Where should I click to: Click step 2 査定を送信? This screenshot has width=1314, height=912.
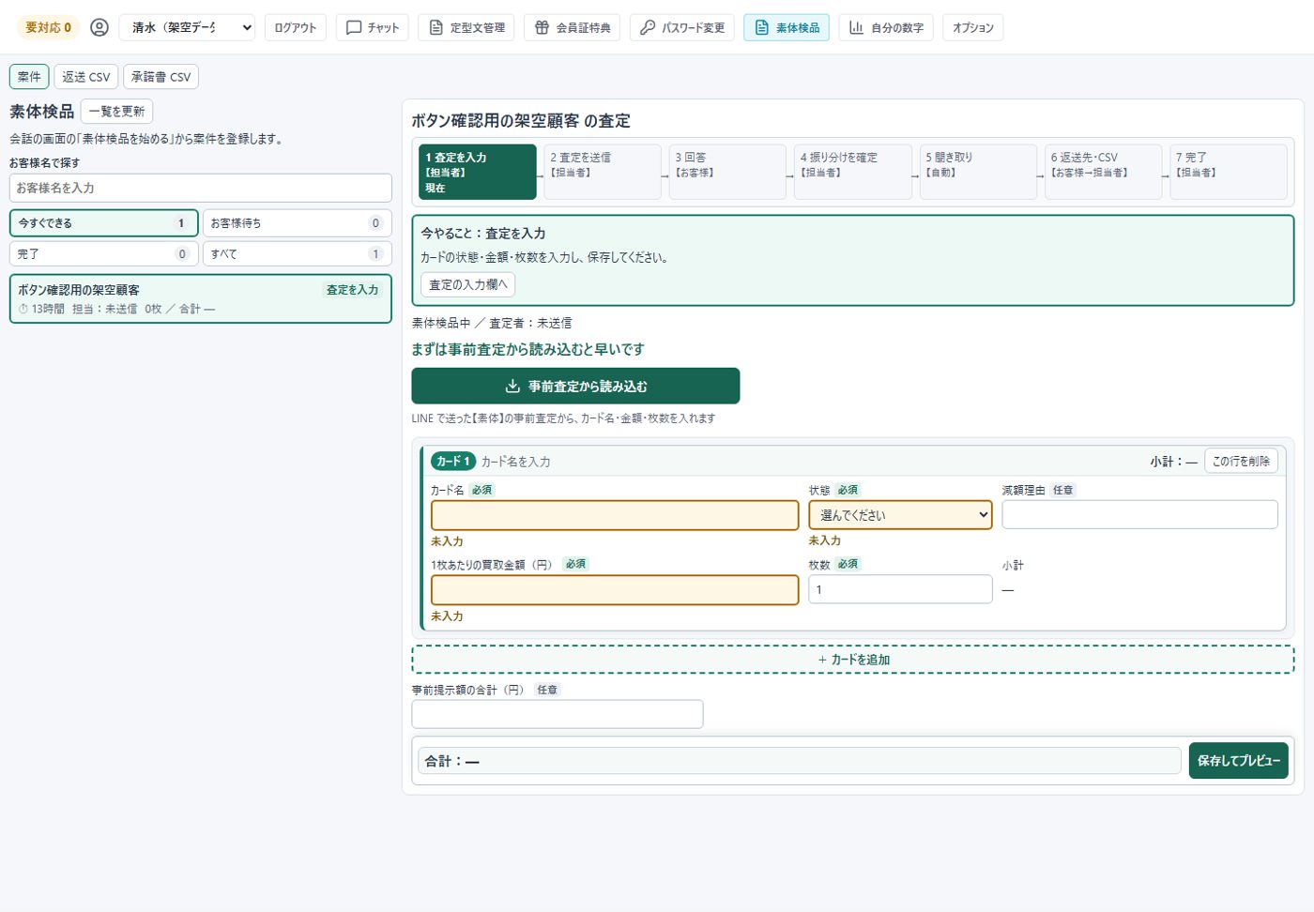point(603,172)
